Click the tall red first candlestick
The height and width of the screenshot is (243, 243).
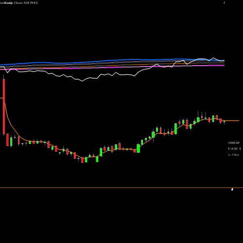pos(4,106)
